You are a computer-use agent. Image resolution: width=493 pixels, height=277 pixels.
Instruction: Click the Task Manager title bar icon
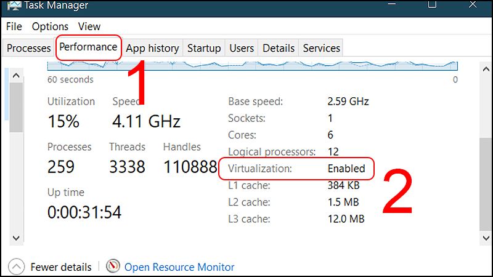(10, 5)
